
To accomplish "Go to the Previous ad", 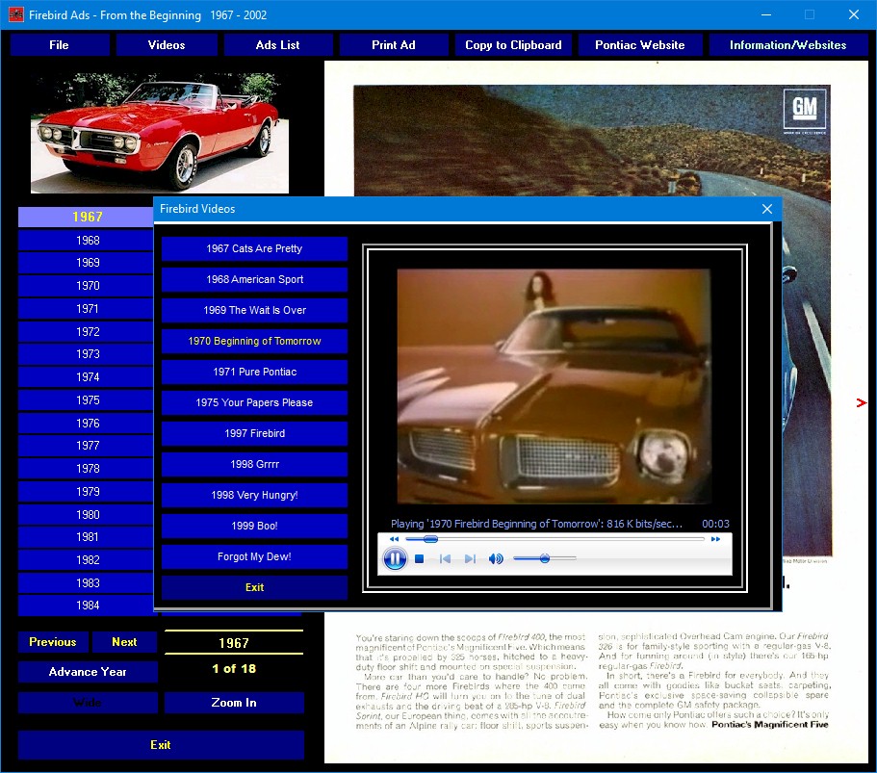I will click(53, 641).
